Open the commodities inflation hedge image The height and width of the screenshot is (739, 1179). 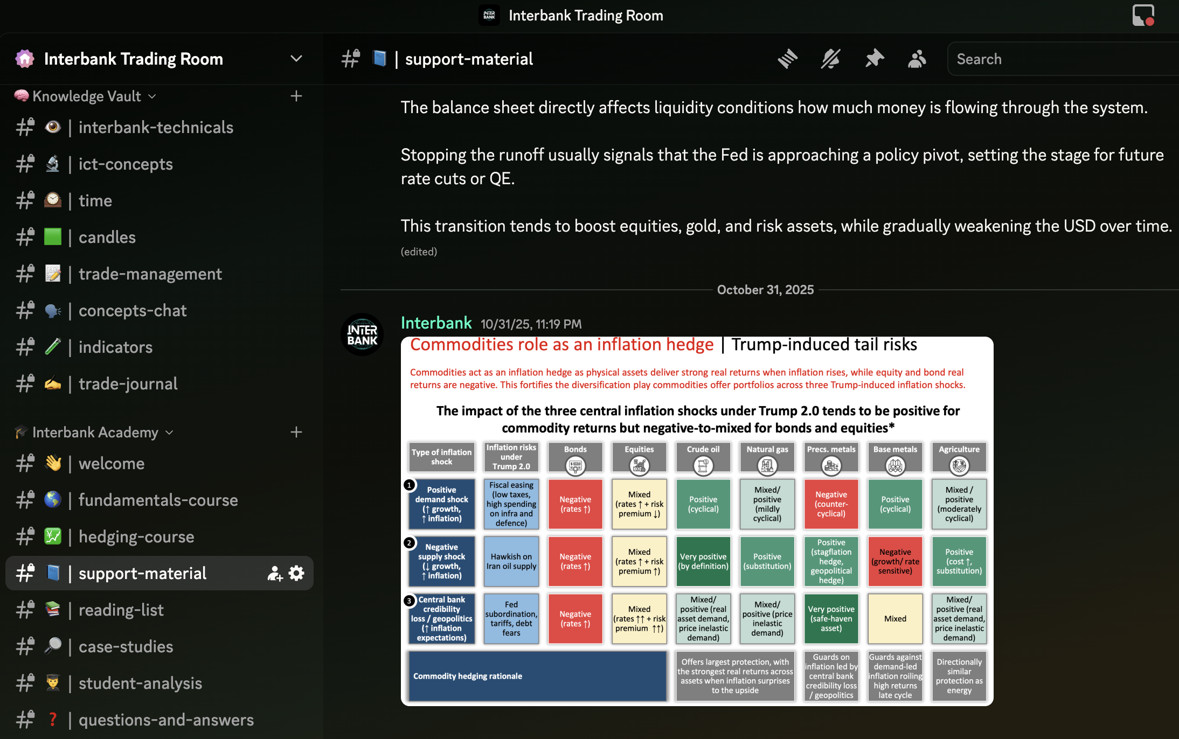(697, 521)
